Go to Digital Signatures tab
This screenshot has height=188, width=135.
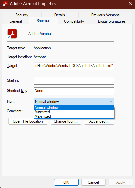click(x=112, y=21)
